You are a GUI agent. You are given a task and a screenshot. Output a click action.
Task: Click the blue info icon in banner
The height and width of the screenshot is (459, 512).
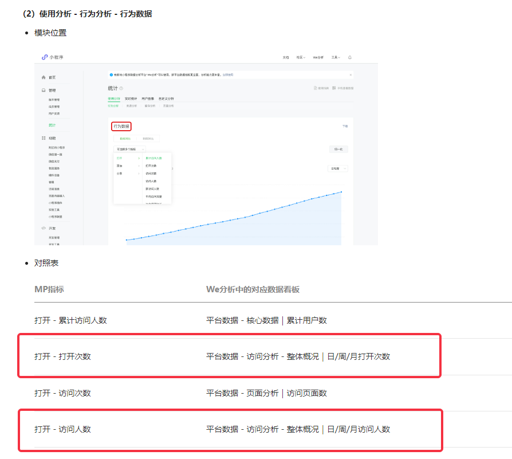pyautogui.click(x=111, y=75)
